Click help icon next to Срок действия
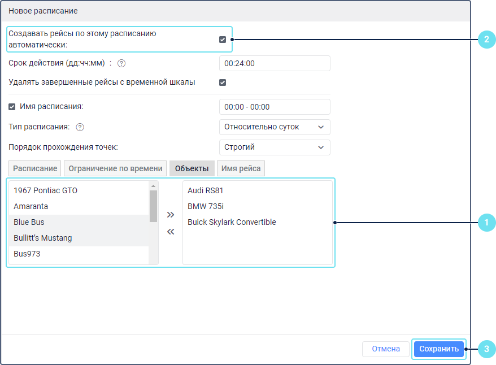The width and height of the screenshot is (496, 365). point(121,64)
